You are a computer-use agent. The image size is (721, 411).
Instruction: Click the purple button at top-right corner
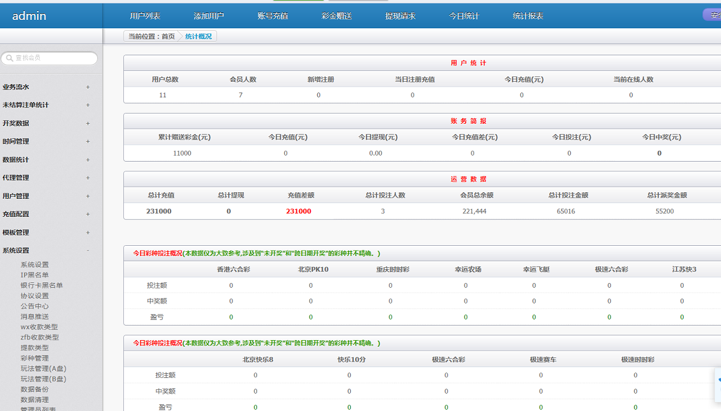pyautogui.click(x=712, y=15)
